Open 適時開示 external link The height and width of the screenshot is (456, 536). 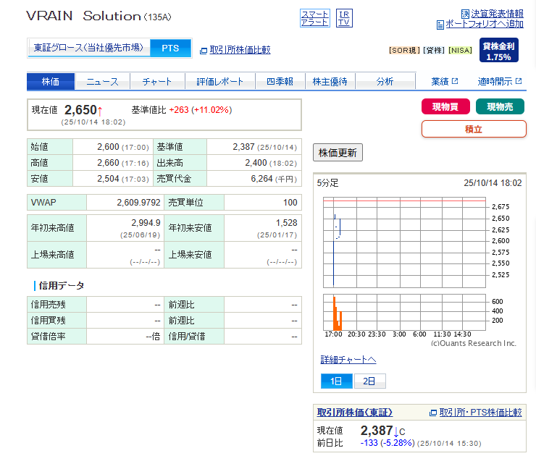499,82
